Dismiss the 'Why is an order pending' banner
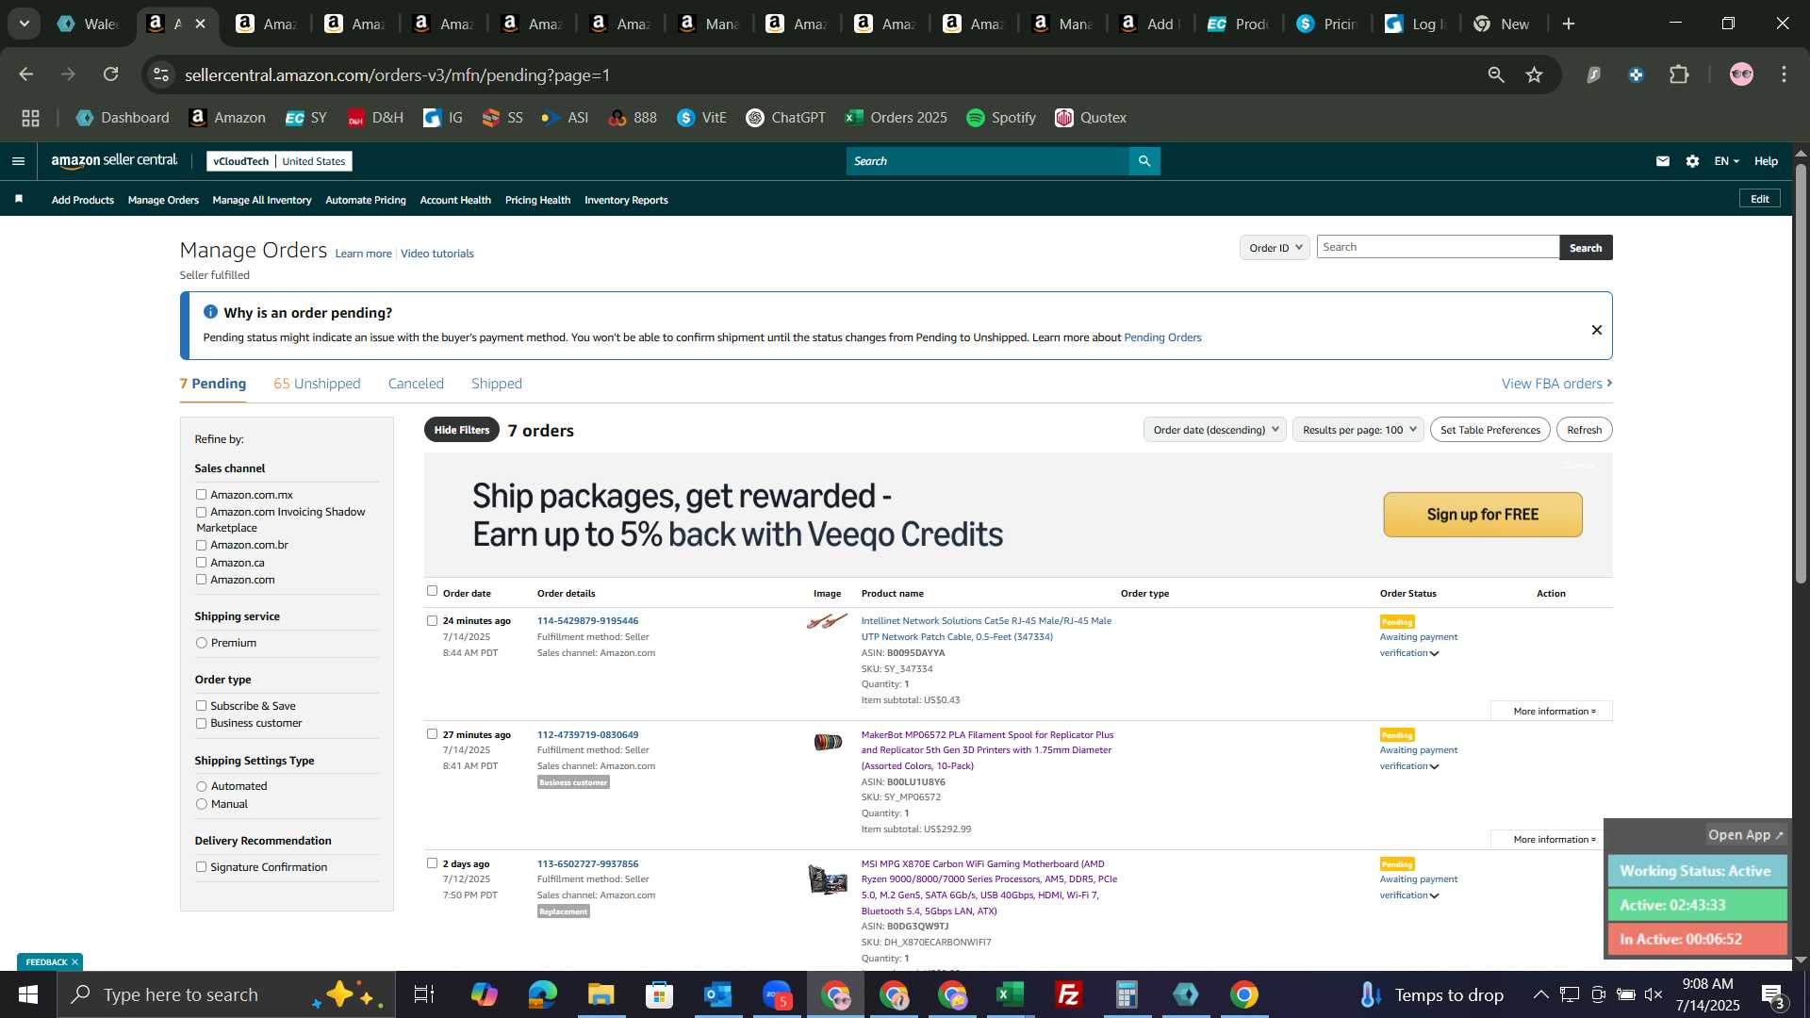The image size is (1810, 1018). coord(1597,330)
